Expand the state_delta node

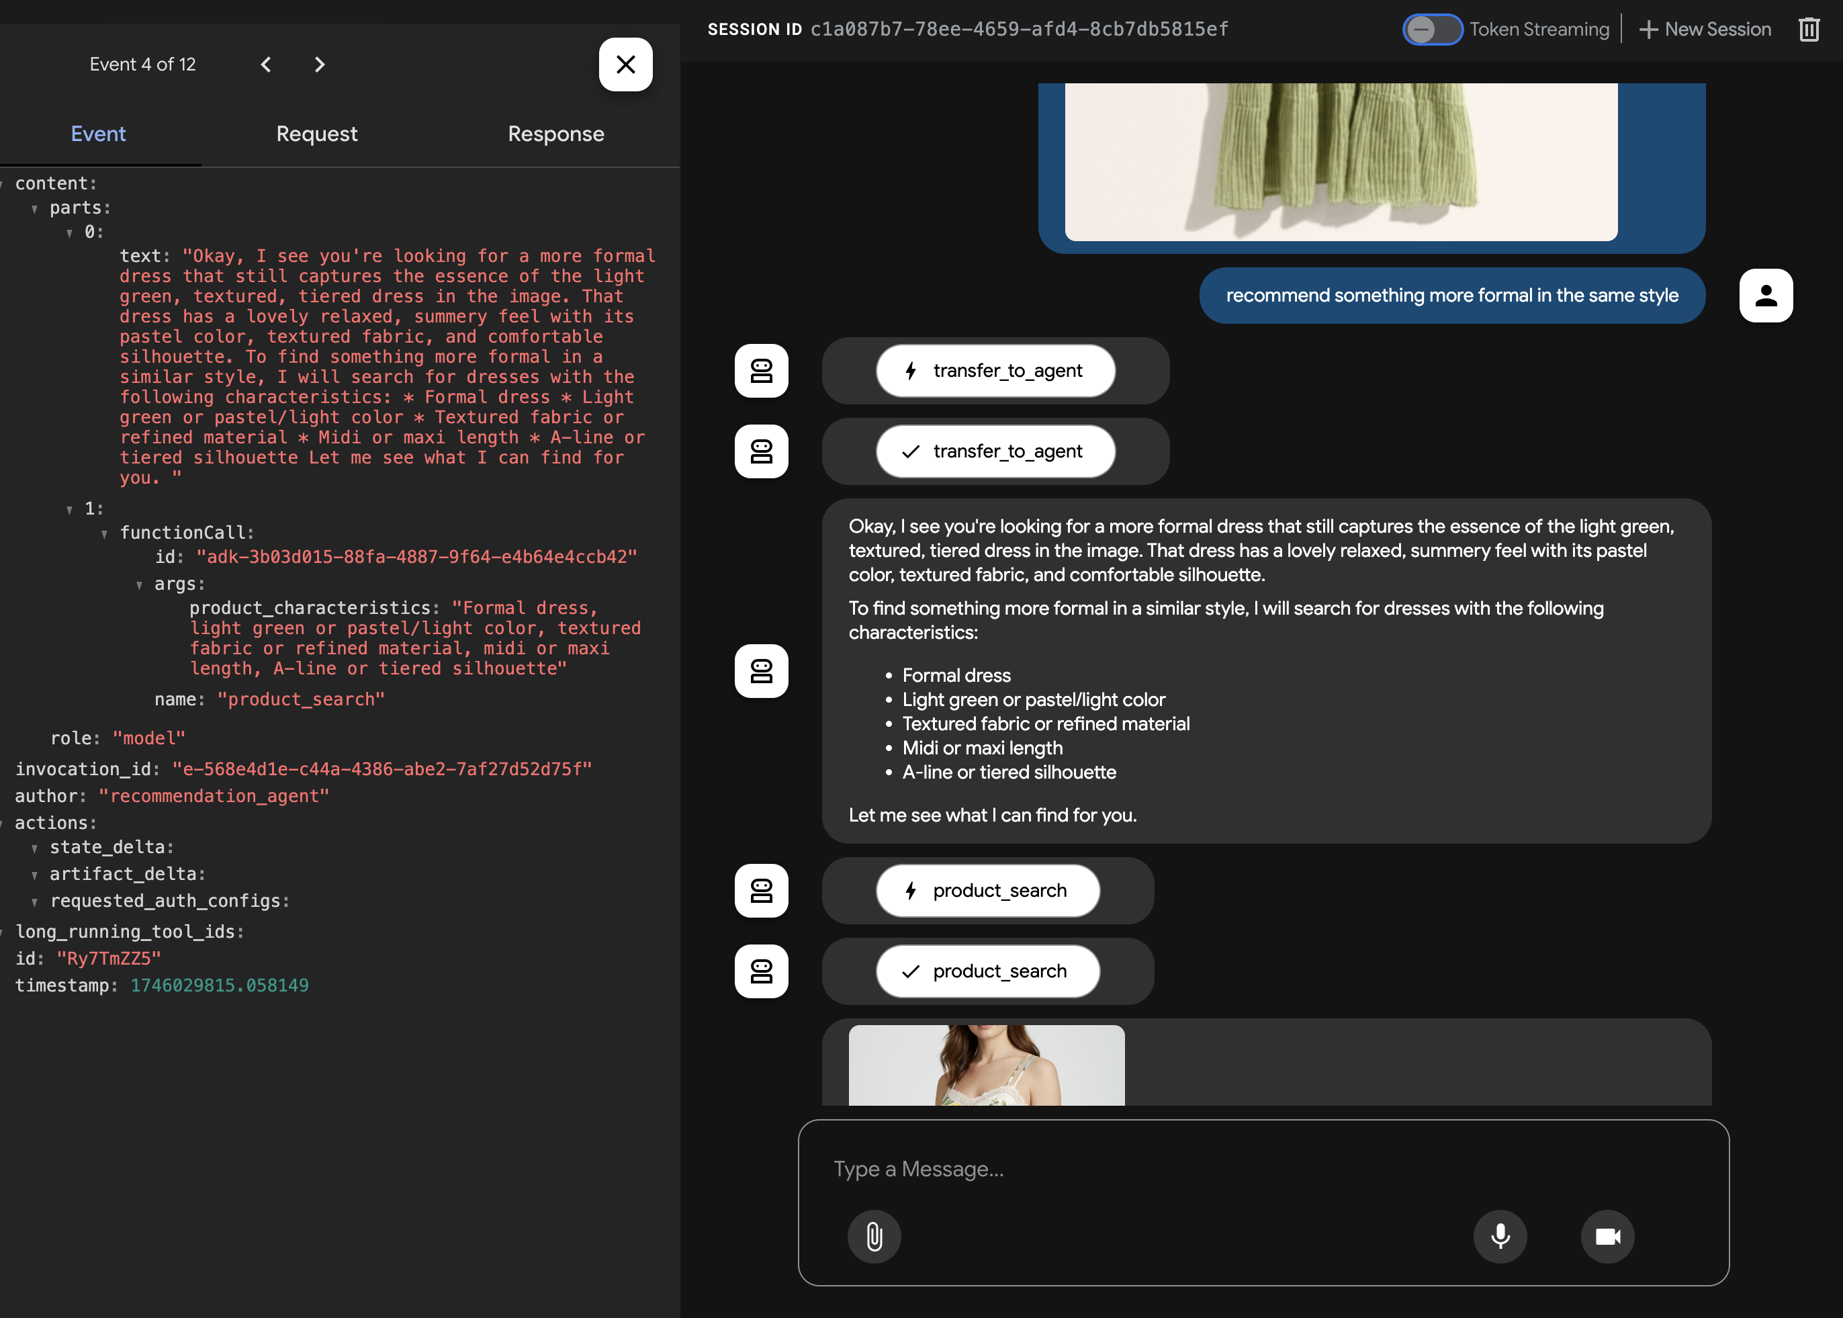coord(35,848)
